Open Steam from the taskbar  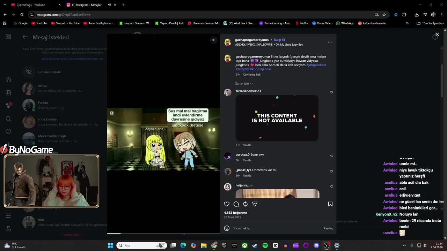point(255,245)
